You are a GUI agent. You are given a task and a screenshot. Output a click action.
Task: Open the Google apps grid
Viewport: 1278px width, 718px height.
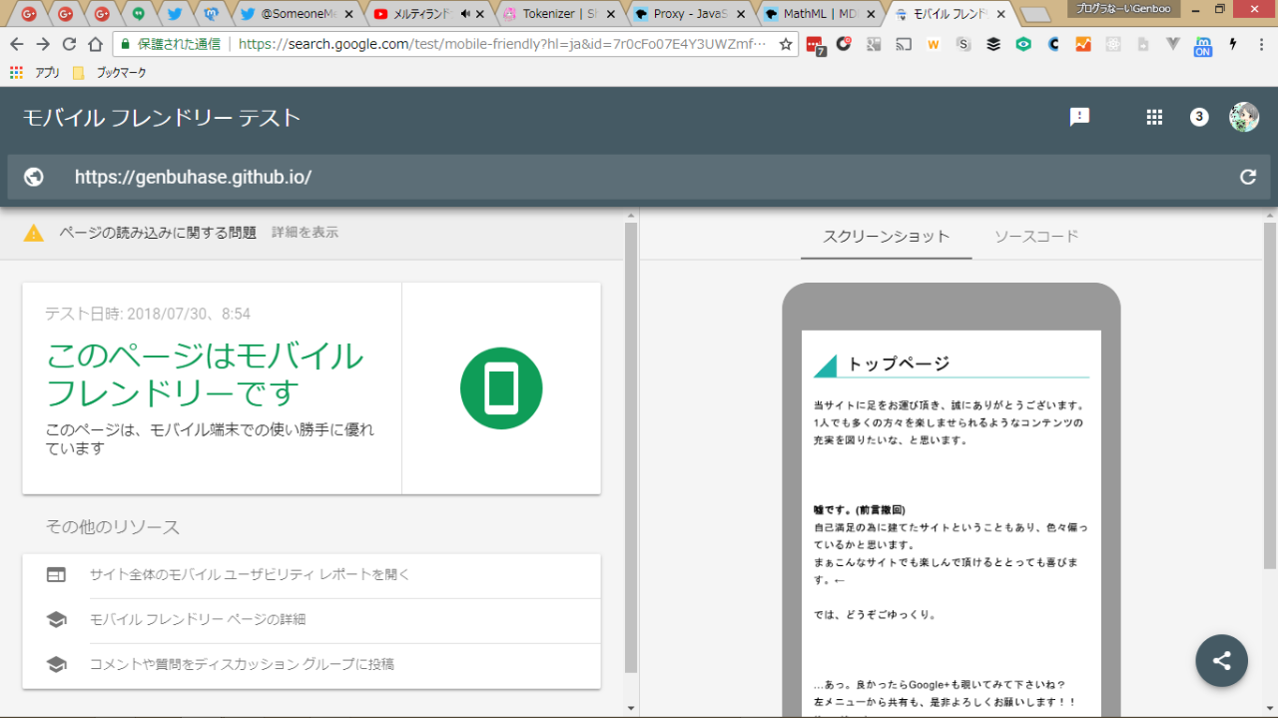1154,117
